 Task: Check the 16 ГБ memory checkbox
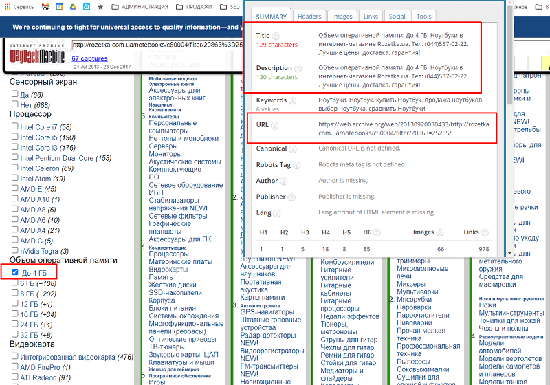[x=14, y=313]
